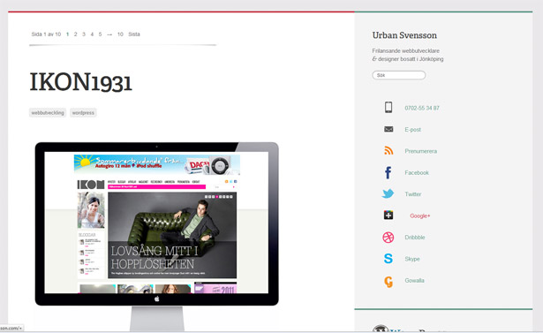Click the Sök search input field
Viewport: 543px width, 333px height.
(398, 75)
